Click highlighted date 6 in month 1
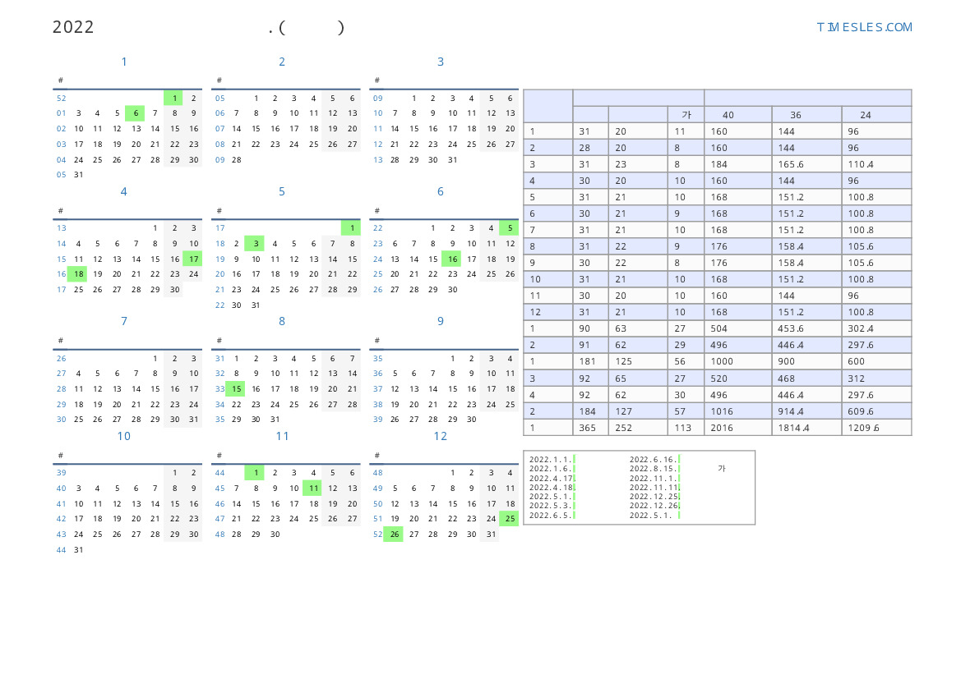The image size is (961, 679). (136, 113)
